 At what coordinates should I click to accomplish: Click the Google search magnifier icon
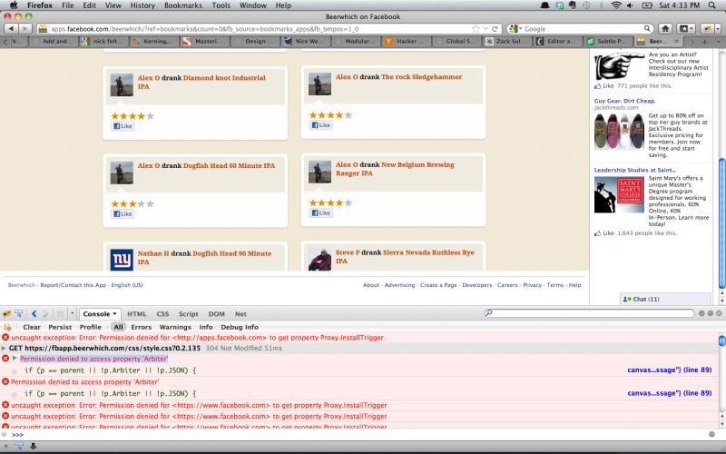click(x=647, y=29)
